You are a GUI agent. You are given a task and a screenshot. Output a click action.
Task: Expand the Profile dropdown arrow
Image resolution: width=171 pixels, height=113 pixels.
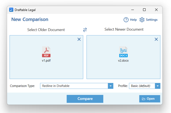click(x=158, y=86)
